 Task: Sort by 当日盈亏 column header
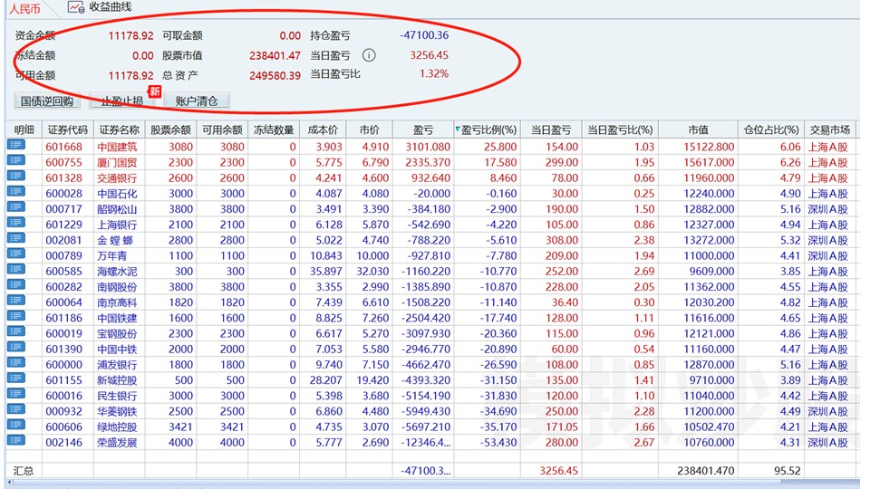551,129
